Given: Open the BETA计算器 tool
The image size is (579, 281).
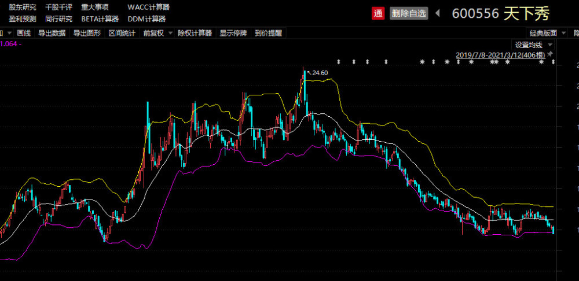Looking at the screenshot, I should pos(100,19).
